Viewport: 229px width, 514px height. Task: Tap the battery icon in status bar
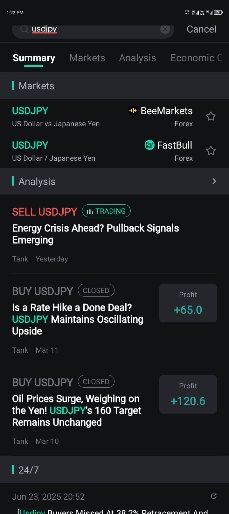click(218, 12)
